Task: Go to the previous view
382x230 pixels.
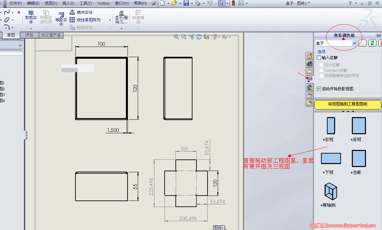Action: [191, 37]
